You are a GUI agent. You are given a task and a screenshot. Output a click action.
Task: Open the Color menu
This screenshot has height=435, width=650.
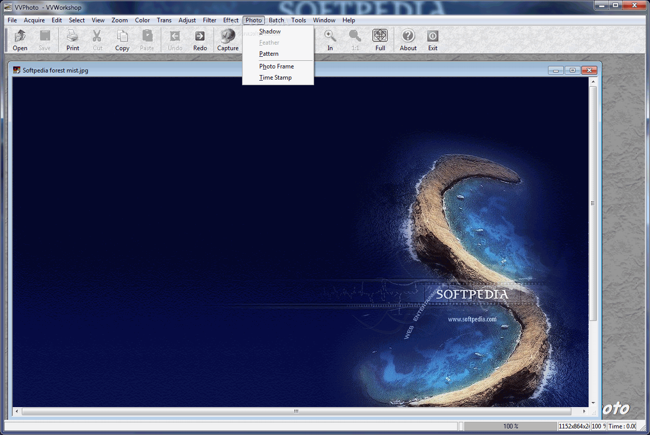pos(143,20)
